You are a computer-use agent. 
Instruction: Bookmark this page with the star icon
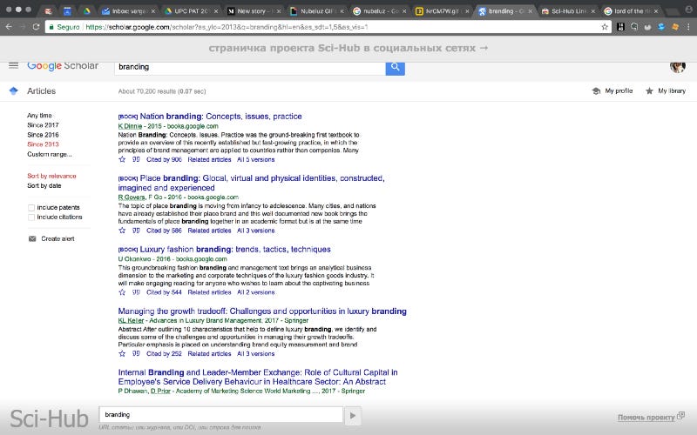click(605, 27)
